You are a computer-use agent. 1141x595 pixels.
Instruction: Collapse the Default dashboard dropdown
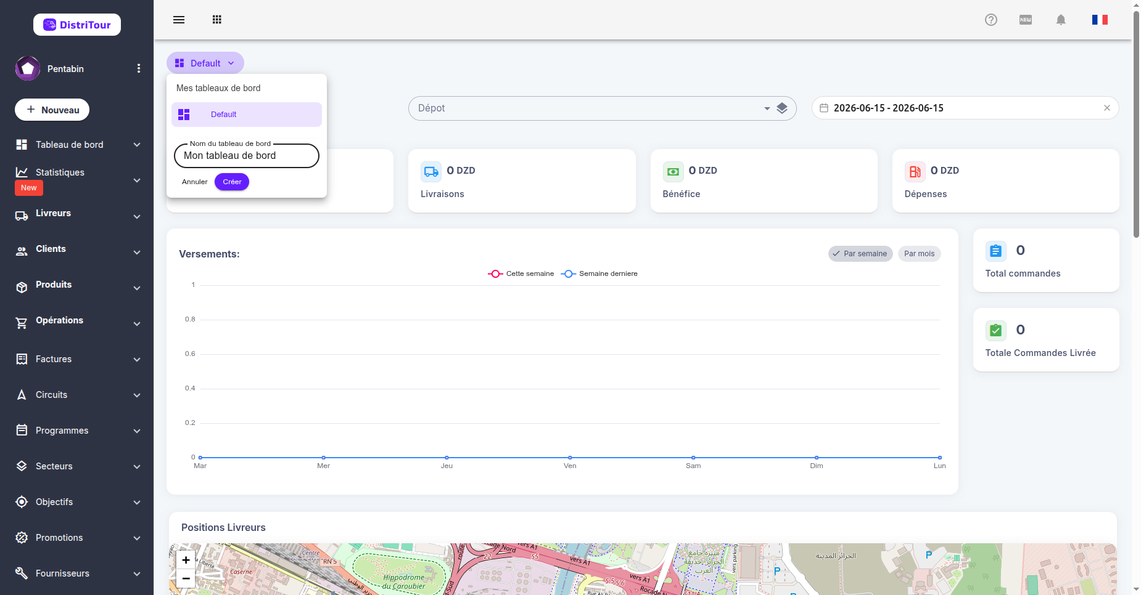click(x=205, y=63)
